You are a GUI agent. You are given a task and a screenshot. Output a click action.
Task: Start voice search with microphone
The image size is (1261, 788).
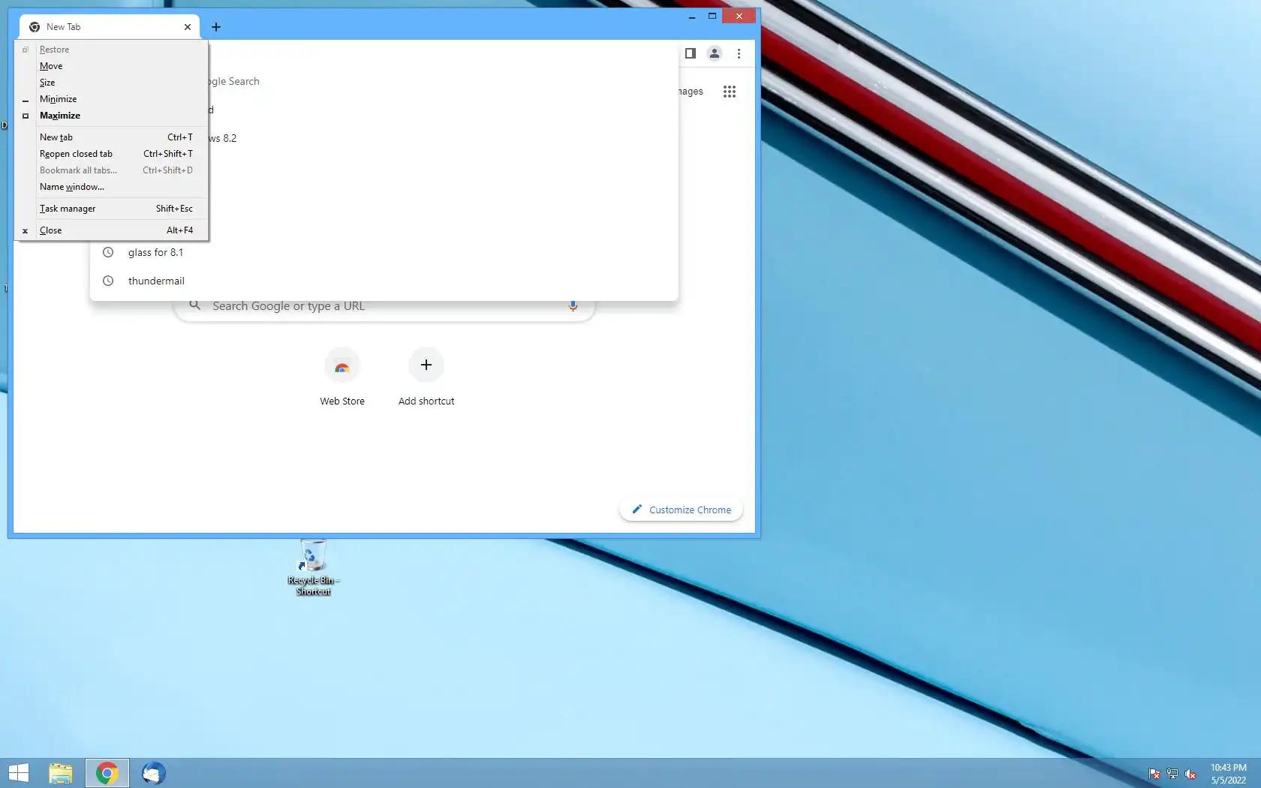coord(573,306)
